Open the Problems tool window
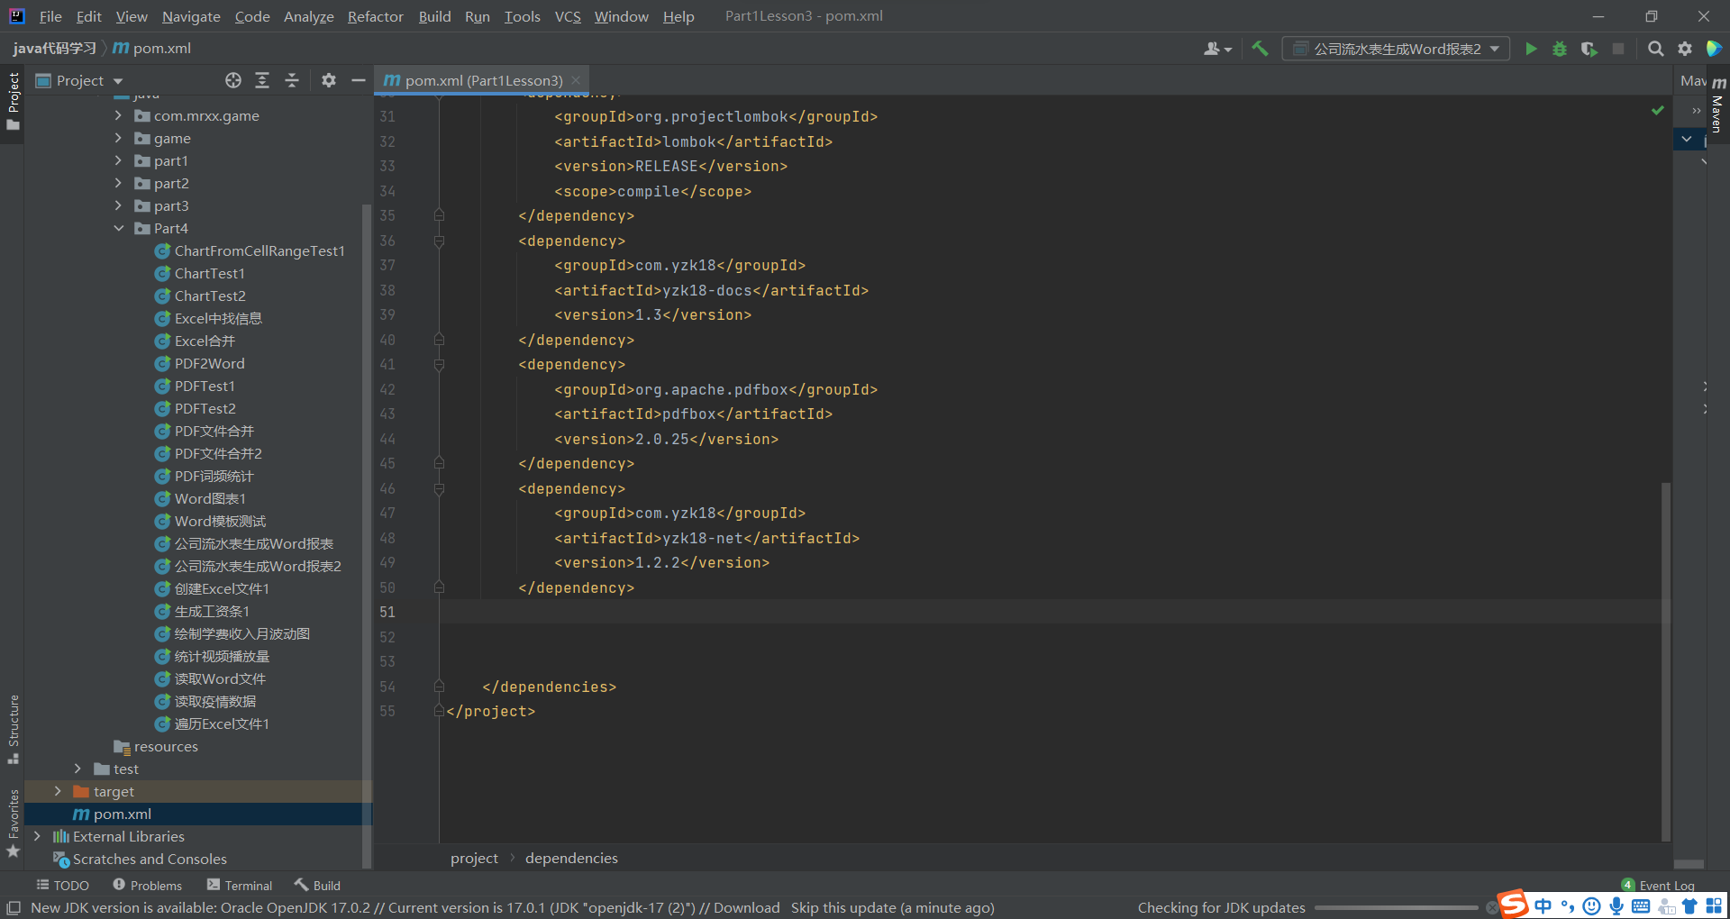Image resolution: width=1730 pixels, height=919 pixels. (147, 885)
